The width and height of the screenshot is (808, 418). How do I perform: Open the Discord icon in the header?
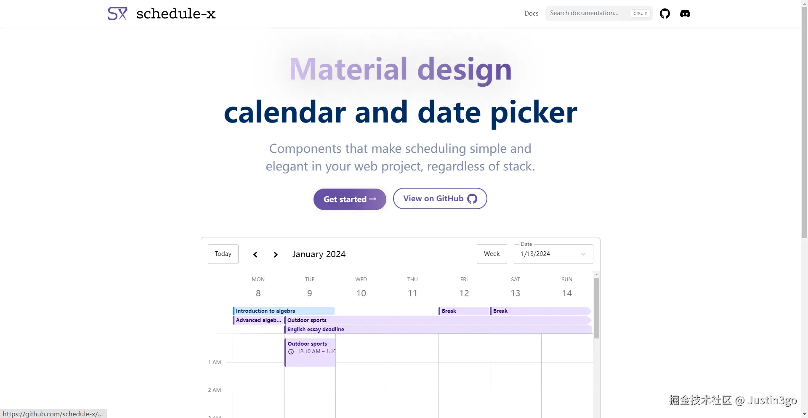(x=685, y=13)
